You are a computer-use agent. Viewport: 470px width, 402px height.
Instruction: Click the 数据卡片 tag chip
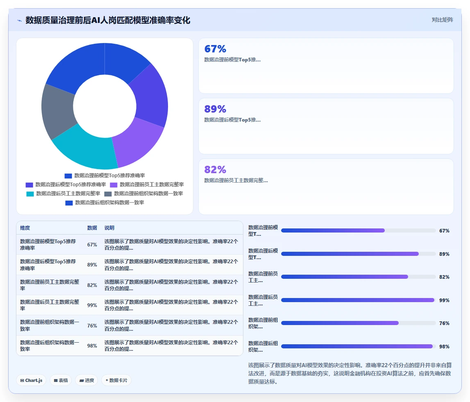coord(116,380)
